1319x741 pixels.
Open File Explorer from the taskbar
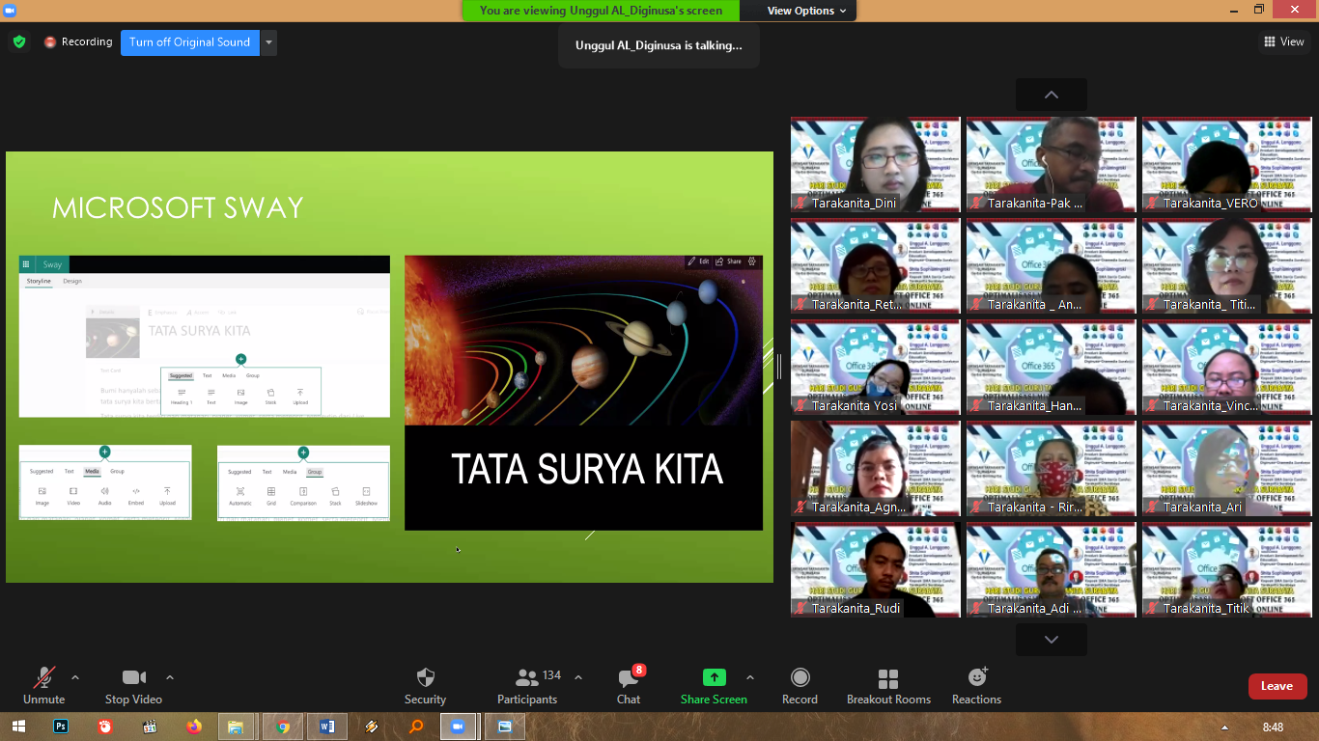click(237, 727)
